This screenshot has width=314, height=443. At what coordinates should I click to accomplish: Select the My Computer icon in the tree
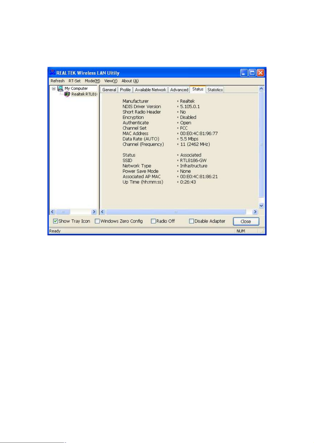coord(60,88)
